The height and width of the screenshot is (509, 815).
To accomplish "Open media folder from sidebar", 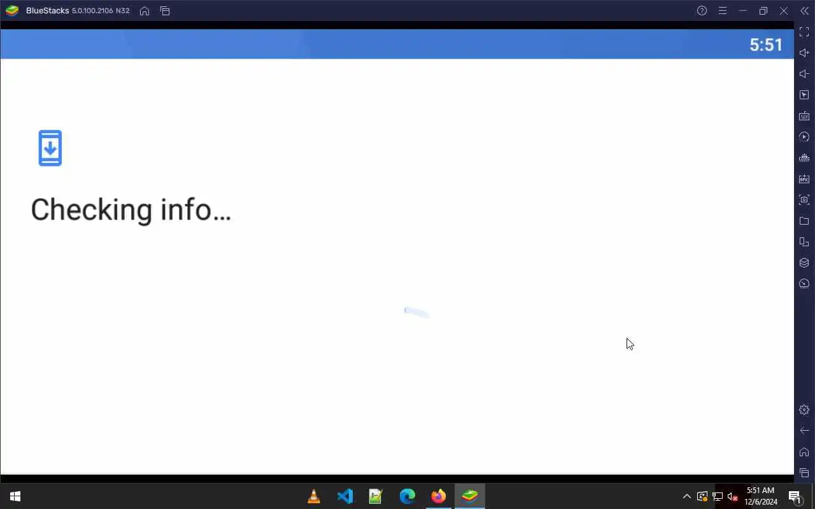I will coord(804,221).
